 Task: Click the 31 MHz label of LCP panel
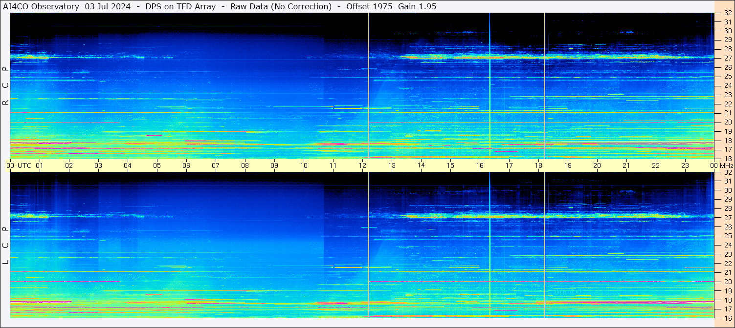point(727,181)
